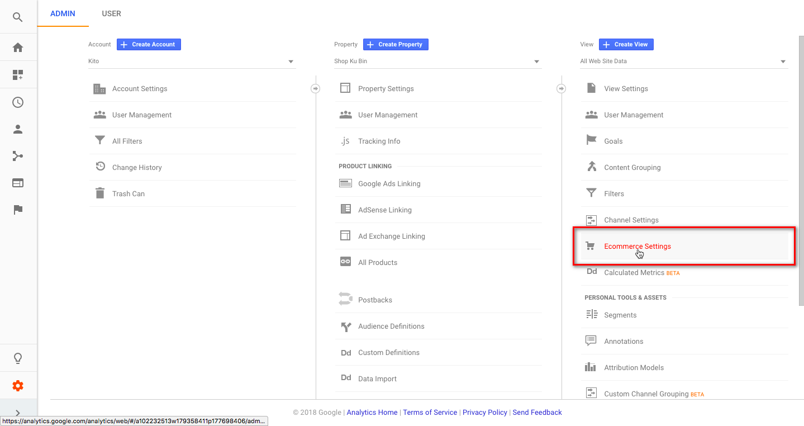Click Tracking Info text
Image resolution: width=804 pixels, height=426 pixels.
coord(379,141)
